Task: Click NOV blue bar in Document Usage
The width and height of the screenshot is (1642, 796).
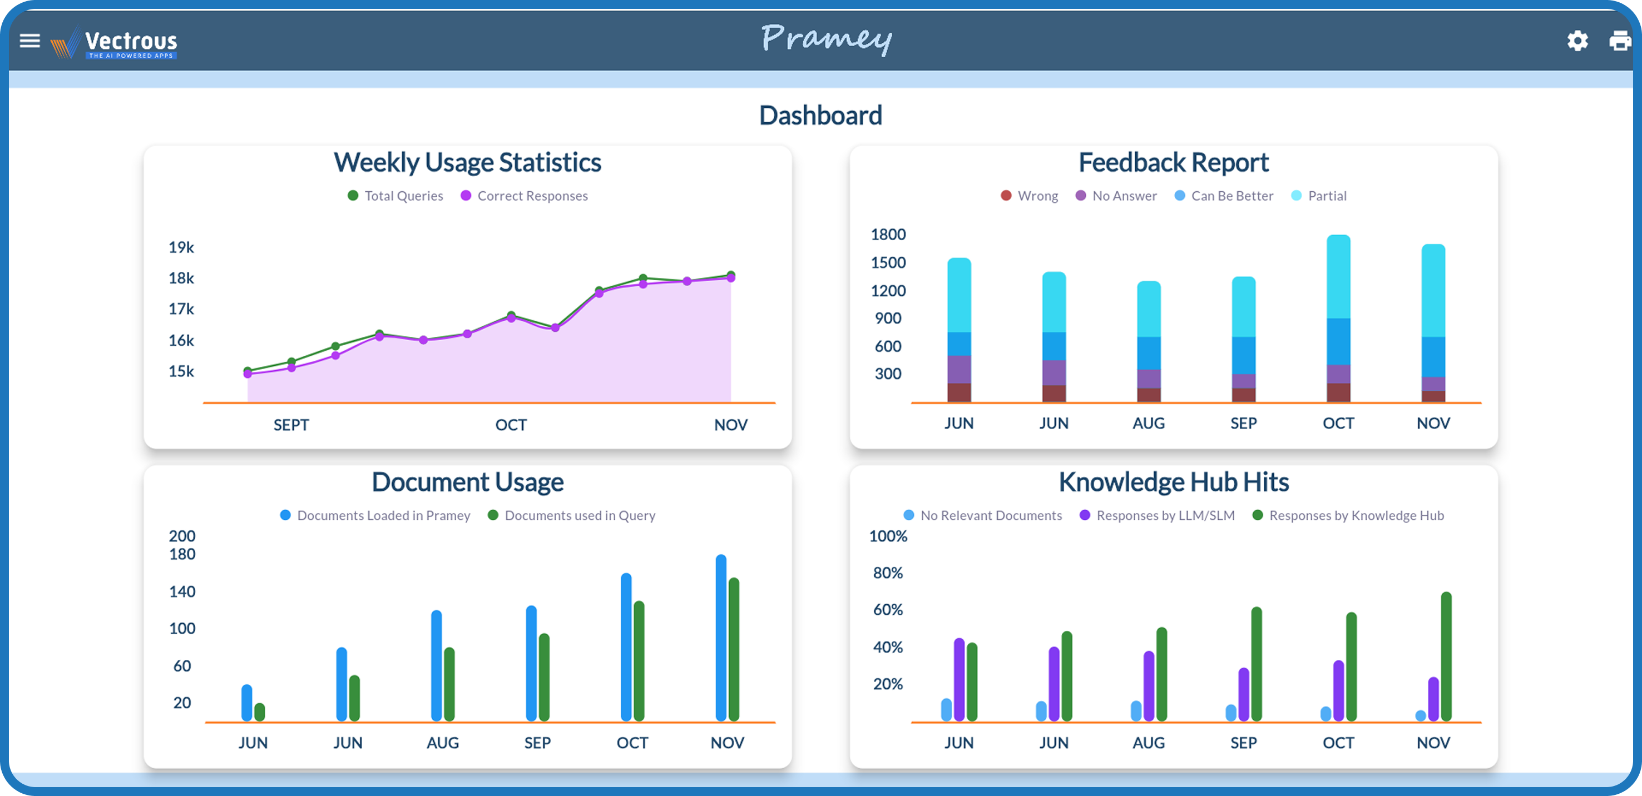Action: coord(721,637)
